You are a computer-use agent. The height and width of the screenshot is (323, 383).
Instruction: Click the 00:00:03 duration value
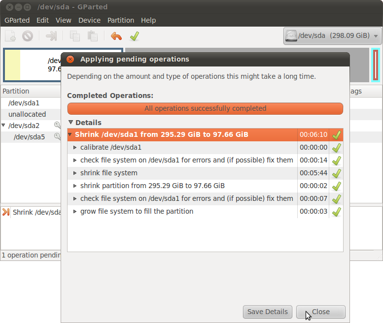[x=313, y=211]
